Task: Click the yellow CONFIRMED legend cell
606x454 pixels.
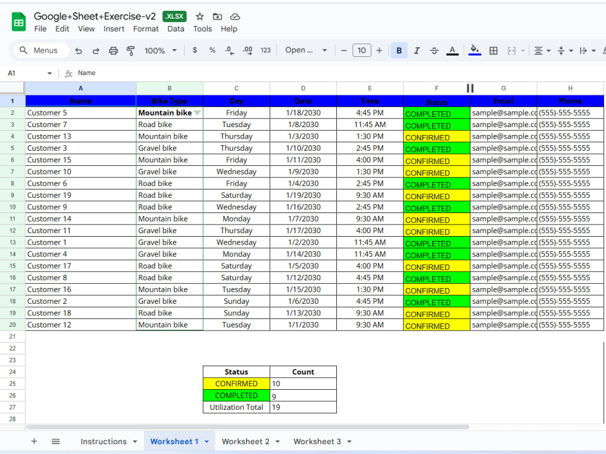Action: click(236, 383)
